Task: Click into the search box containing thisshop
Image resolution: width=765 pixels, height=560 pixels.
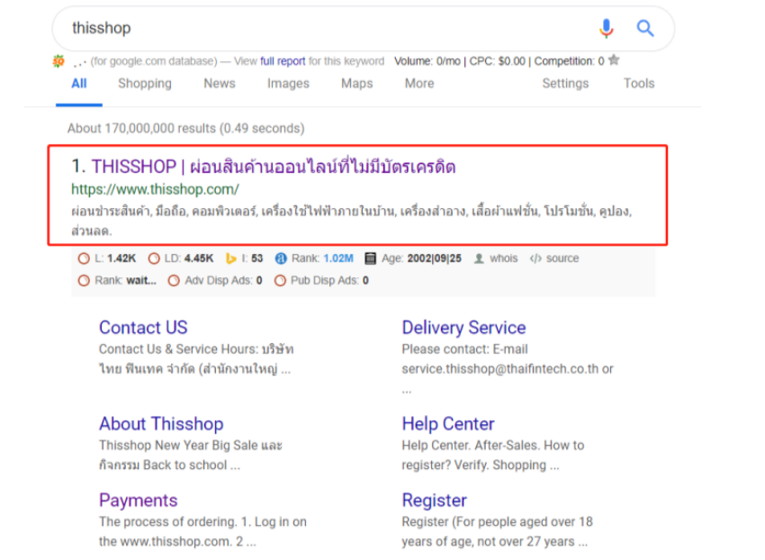Action: [315, 29]
